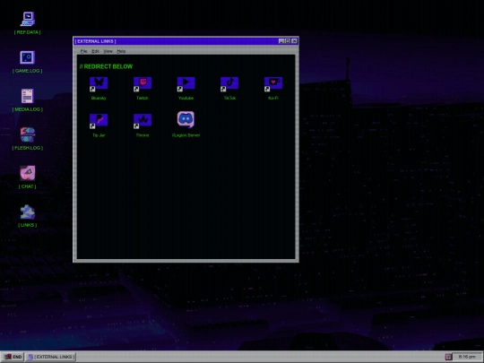Open the Throne crown shortcut icon
The image size is (484, 363).
coord(143,121)
